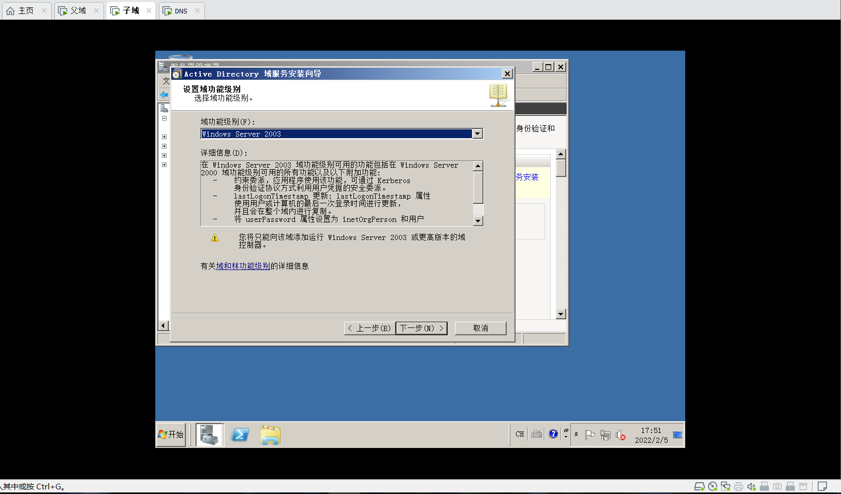Image resolution: width=841 pixels, height=494 pixels.
Task: Minimize the Server Manager window
Action: pos(537,67)
